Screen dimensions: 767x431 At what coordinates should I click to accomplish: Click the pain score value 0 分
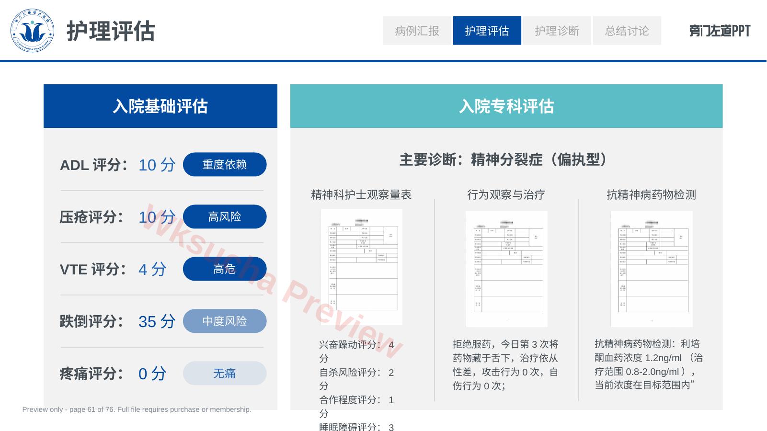[152, 374]
